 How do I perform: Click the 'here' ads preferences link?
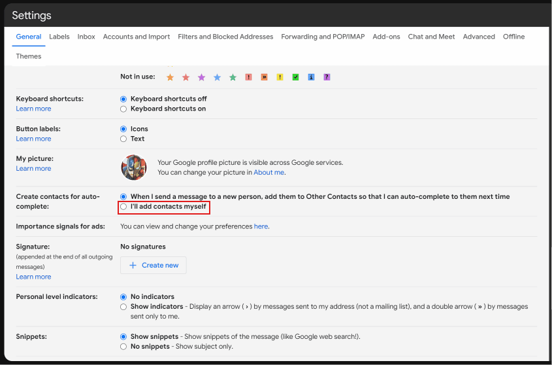tap(261, 226)
